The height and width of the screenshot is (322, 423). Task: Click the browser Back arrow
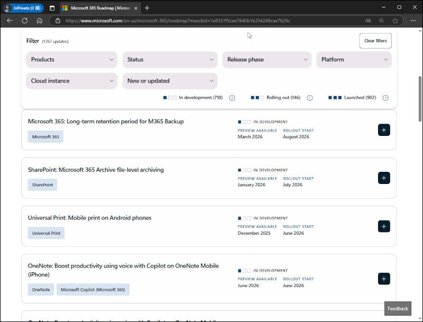tap(10, 21)
